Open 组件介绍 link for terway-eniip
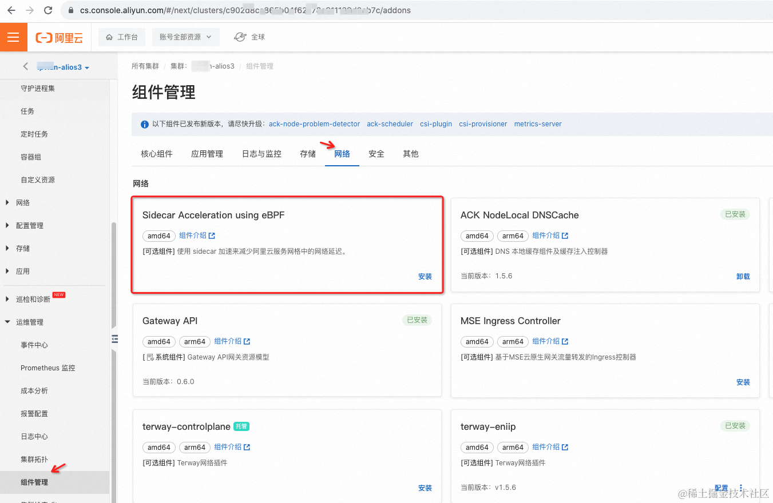 point(550,447)
